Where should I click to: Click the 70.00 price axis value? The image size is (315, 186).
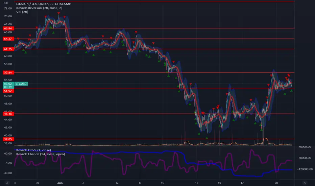click(8, 16)
